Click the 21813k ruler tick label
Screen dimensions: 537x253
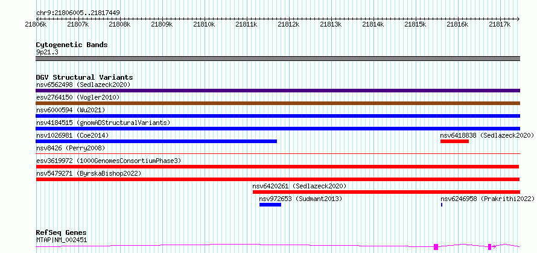tap(331, 24)
